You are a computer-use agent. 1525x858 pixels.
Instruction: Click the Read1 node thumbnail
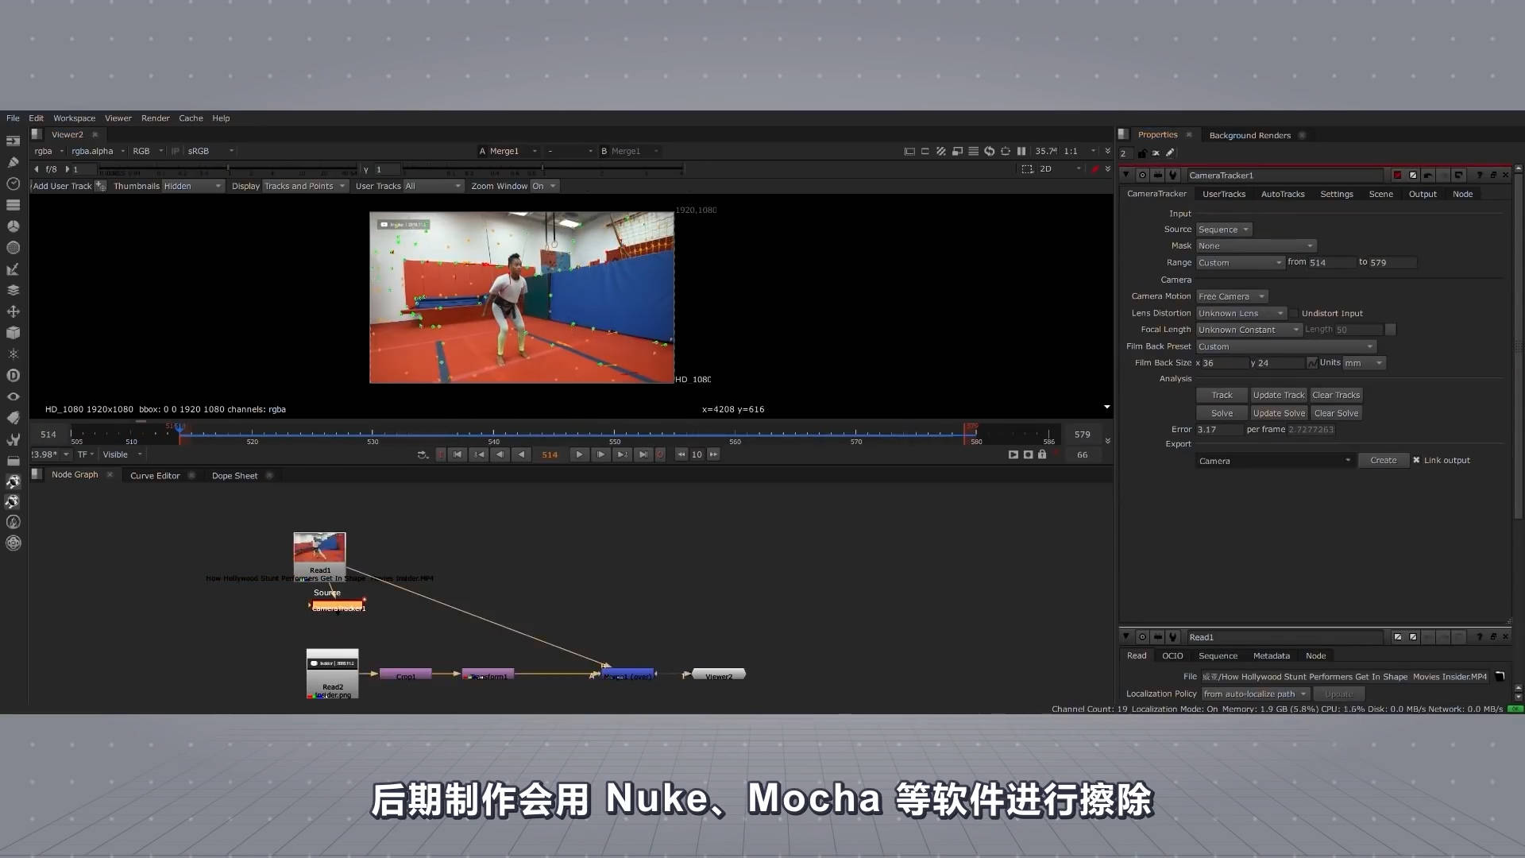pyautogui.click(x=319, y=548)
